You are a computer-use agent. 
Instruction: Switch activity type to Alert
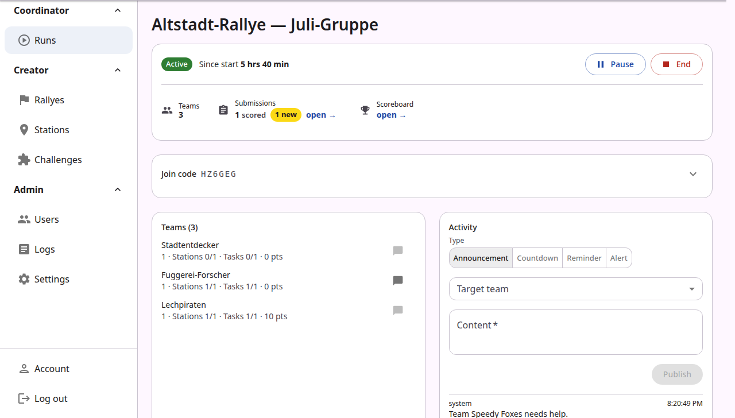click(618, 258)
